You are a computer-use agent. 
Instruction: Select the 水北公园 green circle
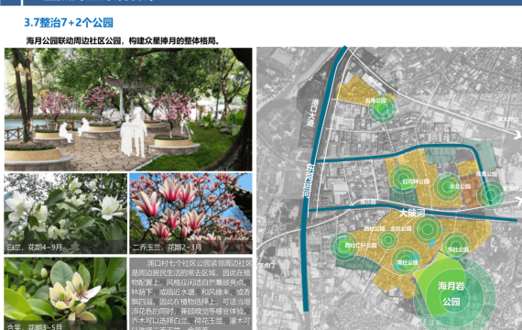pos(448,187)
